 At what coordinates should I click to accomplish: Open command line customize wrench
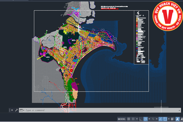[x=16, y=110]
